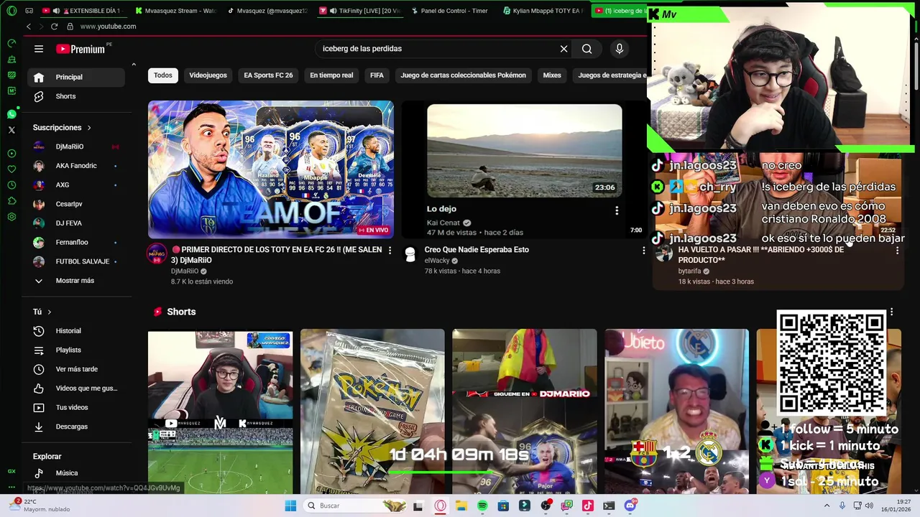The height and width of the screenshot is (517, 920).
Task: Open Principal home in YouTube sidebar
Action: (76, 77)
